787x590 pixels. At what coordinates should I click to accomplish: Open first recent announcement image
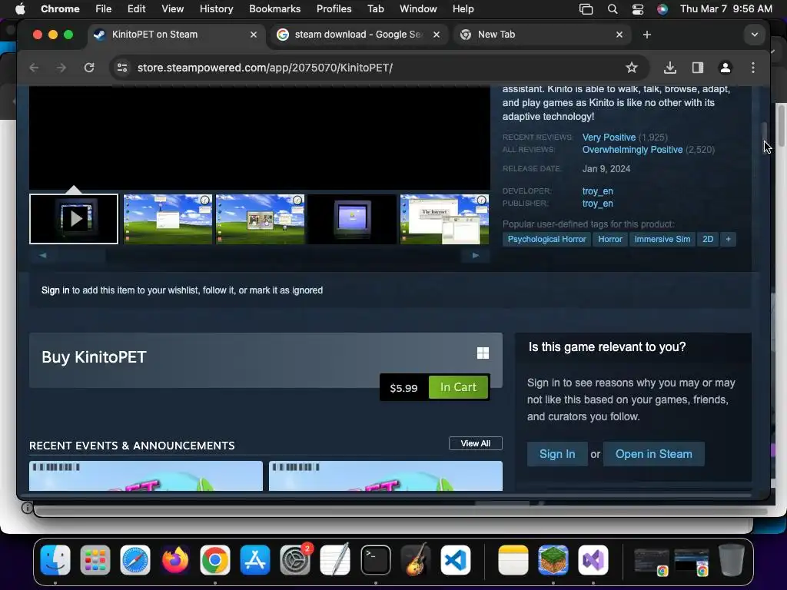click(146, 476)
